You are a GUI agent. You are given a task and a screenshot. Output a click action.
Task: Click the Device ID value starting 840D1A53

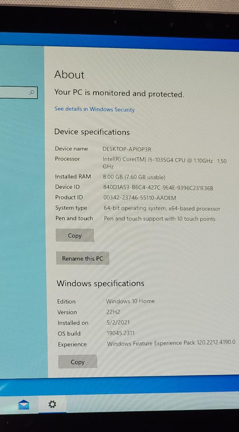158,188
